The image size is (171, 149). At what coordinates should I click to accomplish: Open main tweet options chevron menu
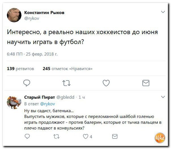point(163,12)
